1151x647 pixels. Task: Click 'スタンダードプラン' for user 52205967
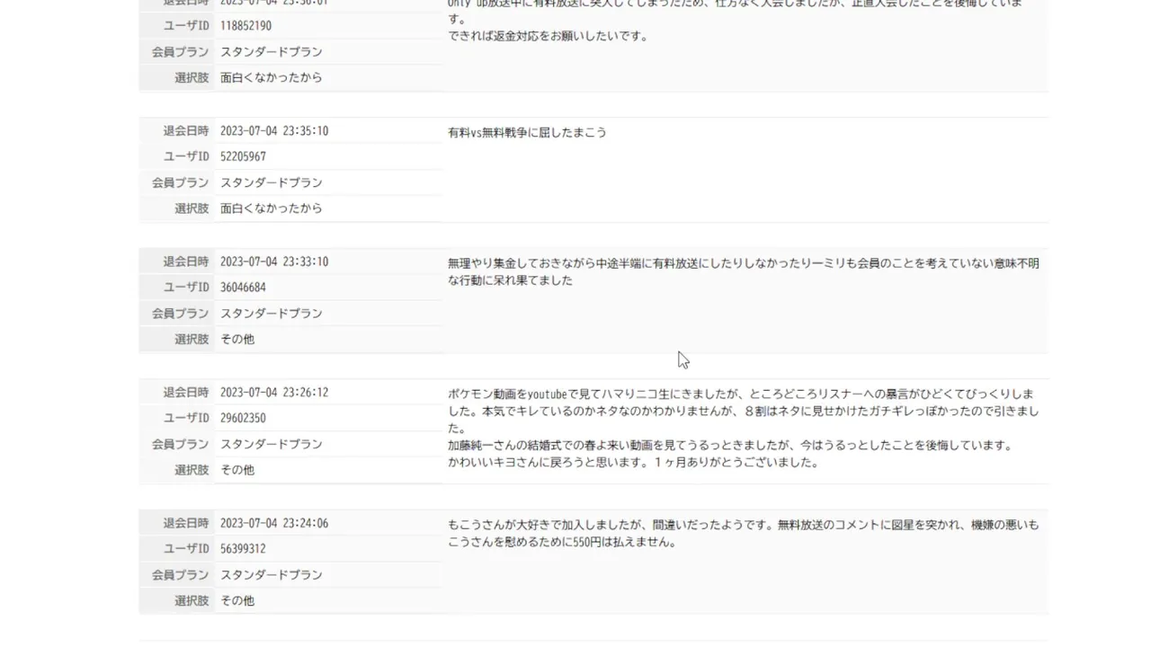point(272,182)
